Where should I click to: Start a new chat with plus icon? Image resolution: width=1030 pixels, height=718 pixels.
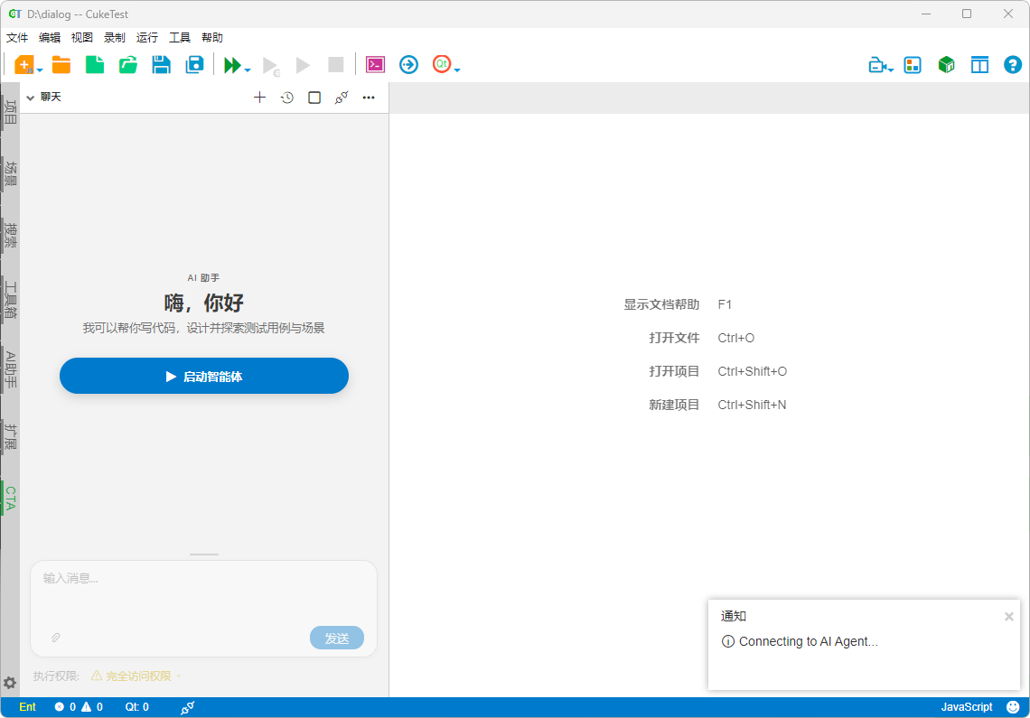pyautogui.click(x=259, y=98)
